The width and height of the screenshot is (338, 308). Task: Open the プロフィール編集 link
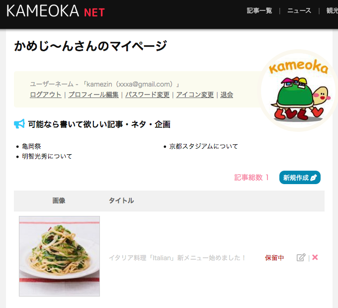(93, 95)
